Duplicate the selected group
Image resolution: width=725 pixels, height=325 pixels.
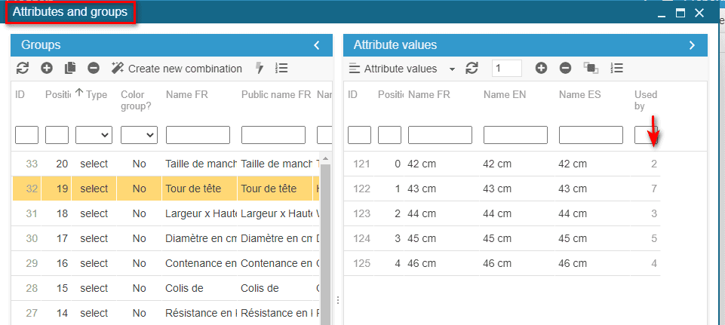click(70, 69)
